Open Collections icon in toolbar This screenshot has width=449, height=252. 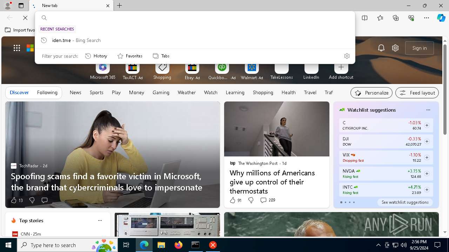click(x=396, y=18)
